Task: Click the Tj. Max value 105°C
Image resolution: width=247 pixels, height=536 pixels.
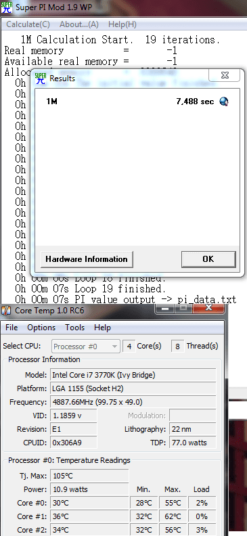Action: pos(89,476)
